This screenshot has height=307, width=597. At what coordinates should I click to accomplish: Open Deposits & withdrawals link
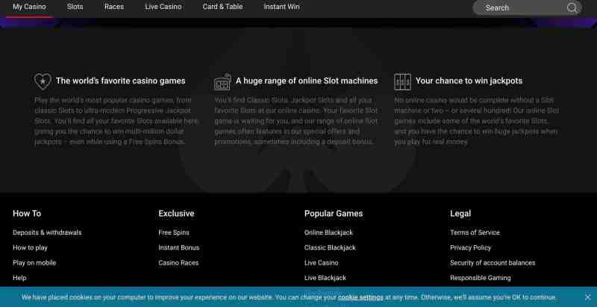click(47, 232)
